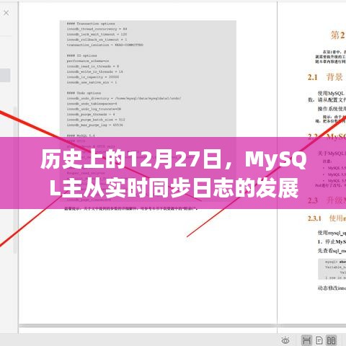Toggle eye-protection mode eye icon in status bar
The width and height of the screenshot is (346, 346).
pyautogui.click(x=285, y=340)
